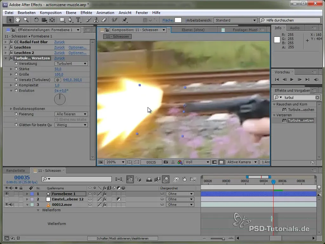Image resolution: width=325 pixels, height=244 pixels.
Task: Open the Versetzung Turbulent dropdown
Action: tap(71, 64)
